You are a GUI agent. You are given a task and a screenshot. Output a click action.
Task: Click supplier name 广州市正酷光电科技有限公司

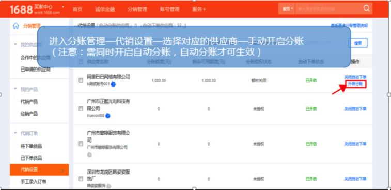(108, 105)
